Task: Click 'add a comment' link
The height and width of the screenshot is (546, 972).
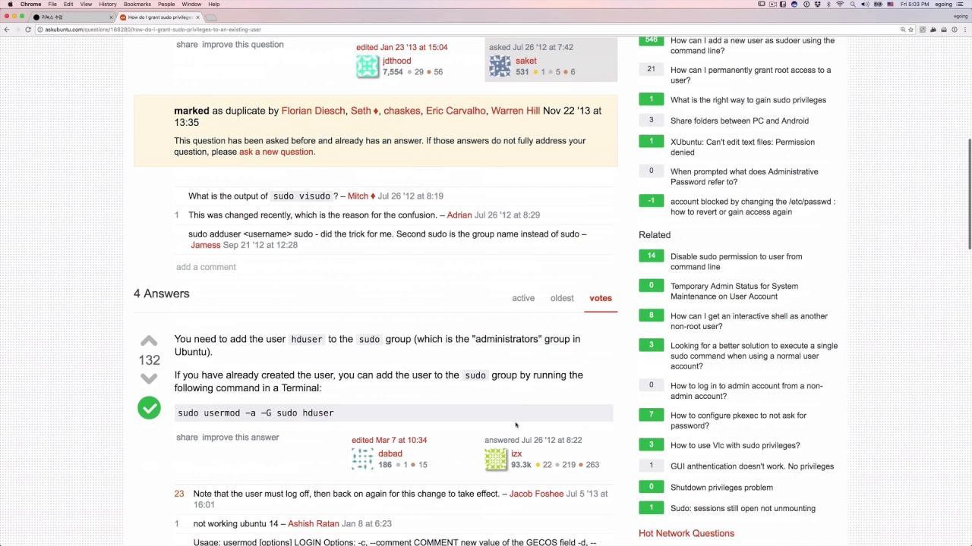Action: 206,267
